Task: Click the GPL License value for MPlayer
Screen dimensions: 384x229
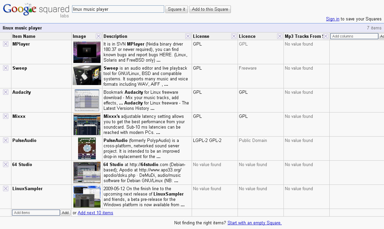Action: pos(197,44)
